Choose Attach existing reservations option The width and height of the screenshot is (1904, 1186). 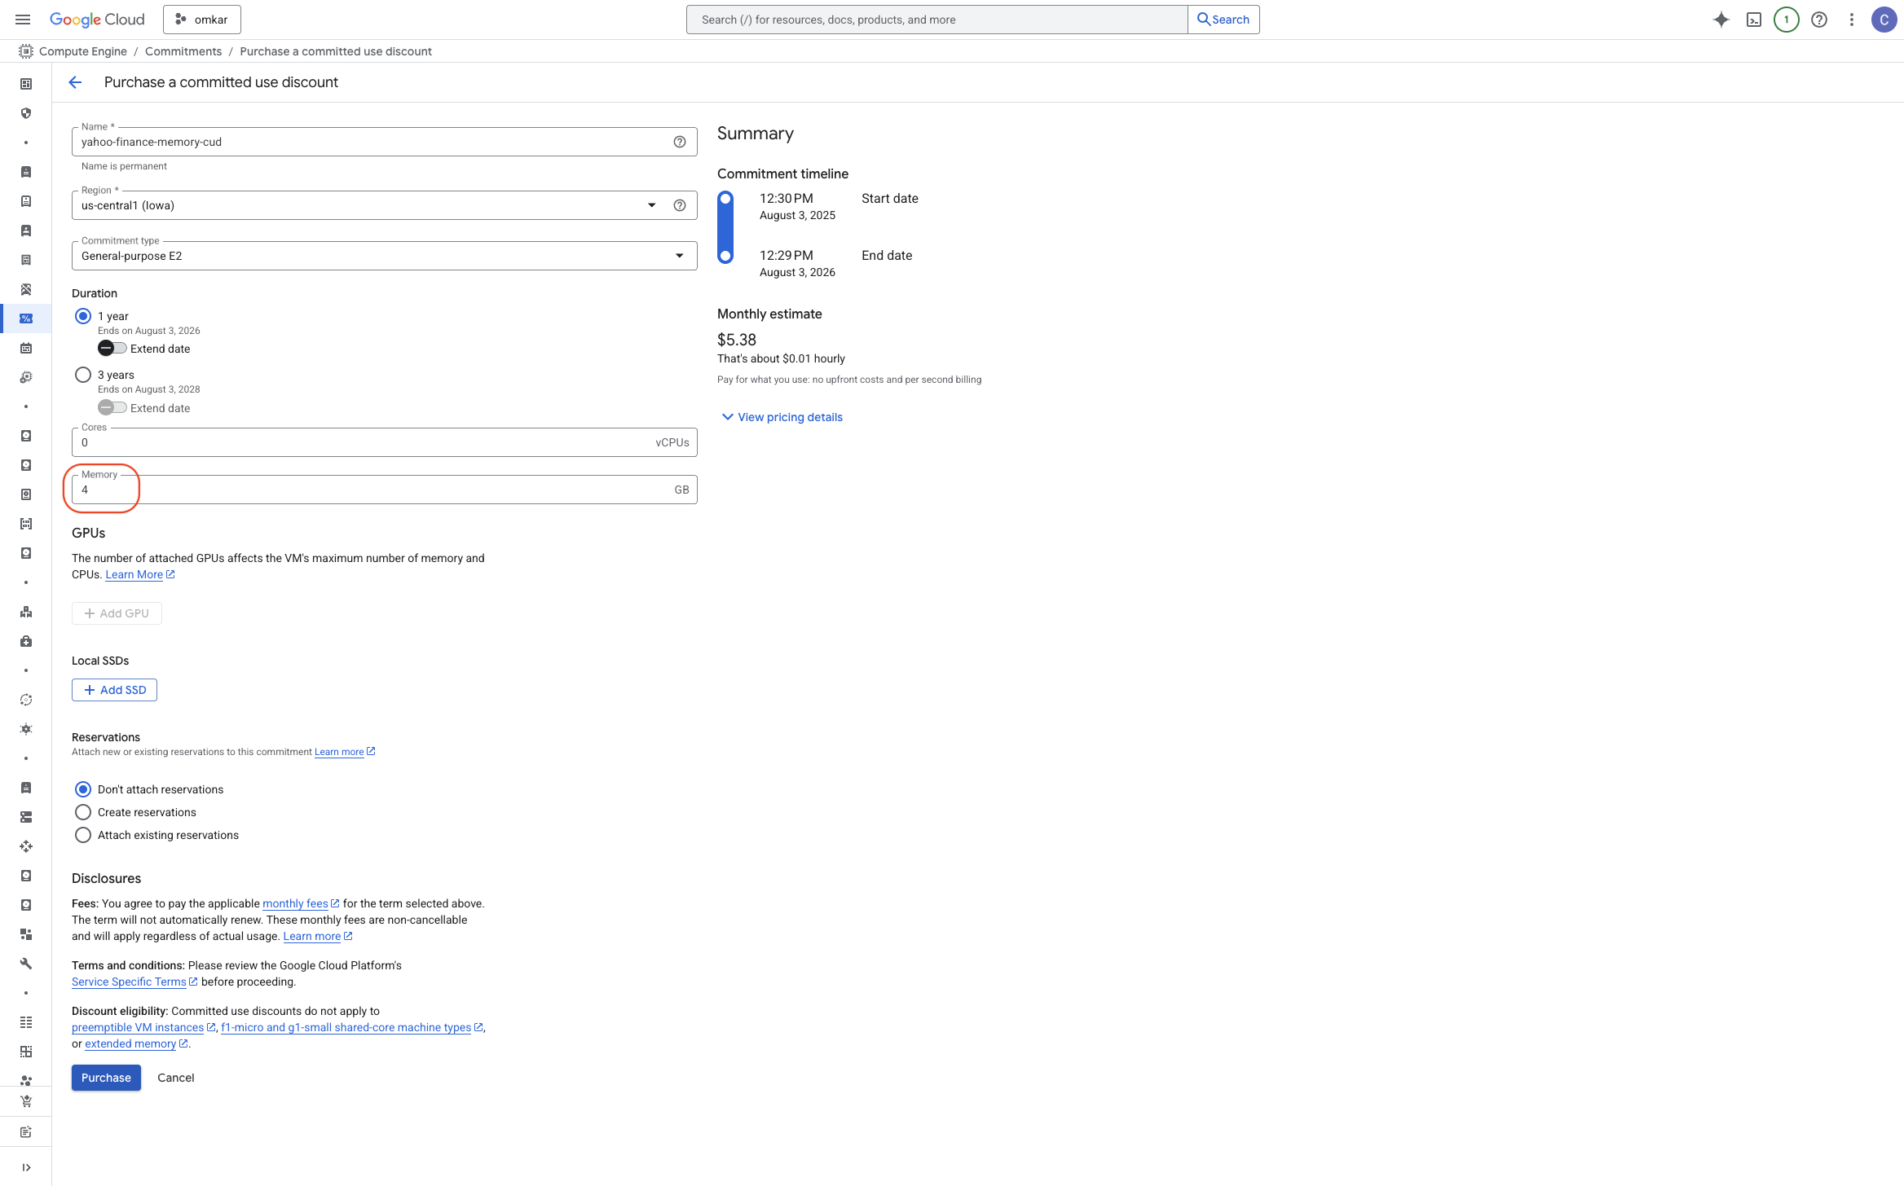tap(83, 835)
